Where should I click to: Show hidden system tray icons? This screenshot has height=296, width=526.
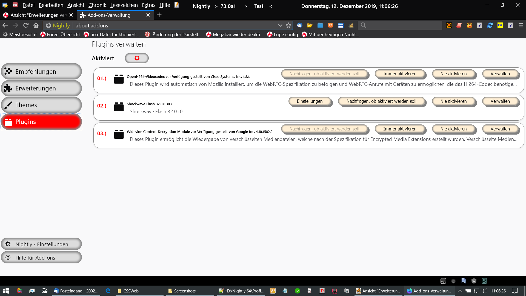[460, 291]
